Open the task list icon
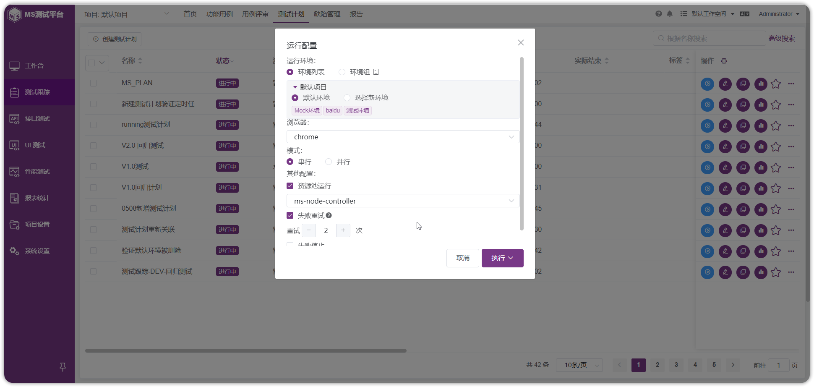This screenshot has width=814, height=387. coord(684,14)
